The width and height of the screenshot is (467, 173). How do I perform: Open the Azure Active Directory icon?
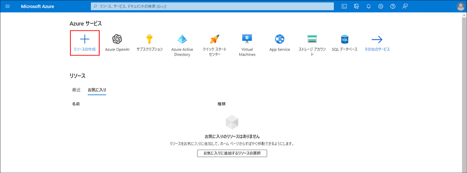pyautogui.click(x=182, y=39)
